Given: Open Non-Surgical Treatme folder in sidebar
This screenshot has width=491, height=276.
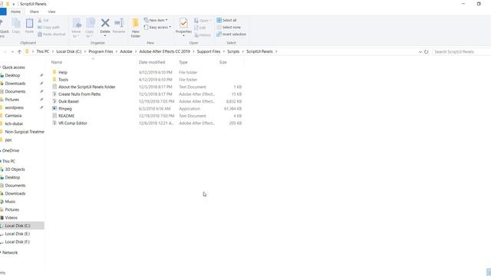Looking at the screenshot, I should tap(25, 132).
